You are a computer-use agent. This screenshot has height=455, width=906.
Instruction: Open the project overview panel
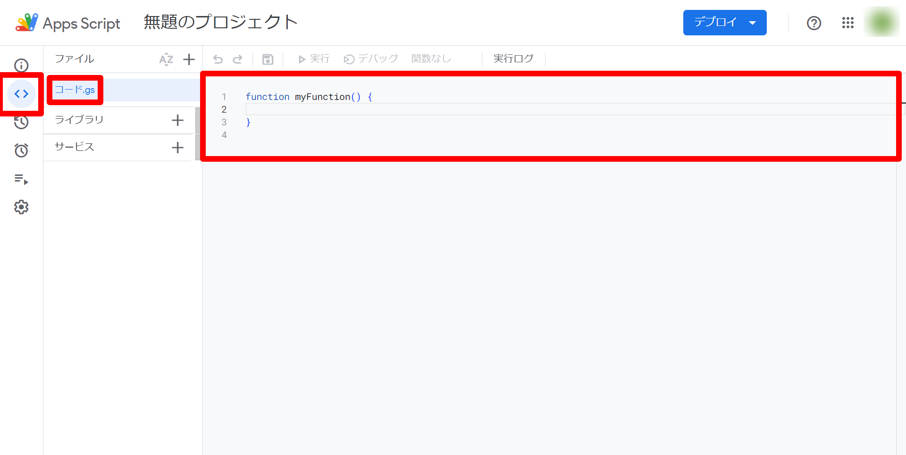tap(21, 66)
